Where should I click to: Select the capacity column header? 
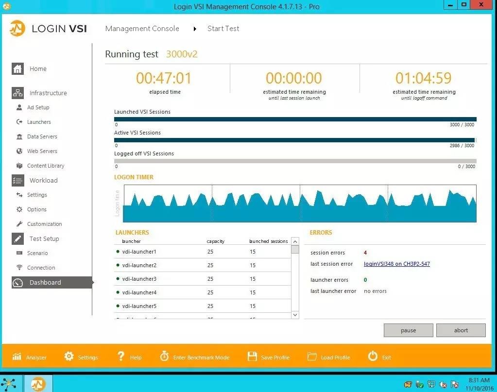tap(216, 241)
